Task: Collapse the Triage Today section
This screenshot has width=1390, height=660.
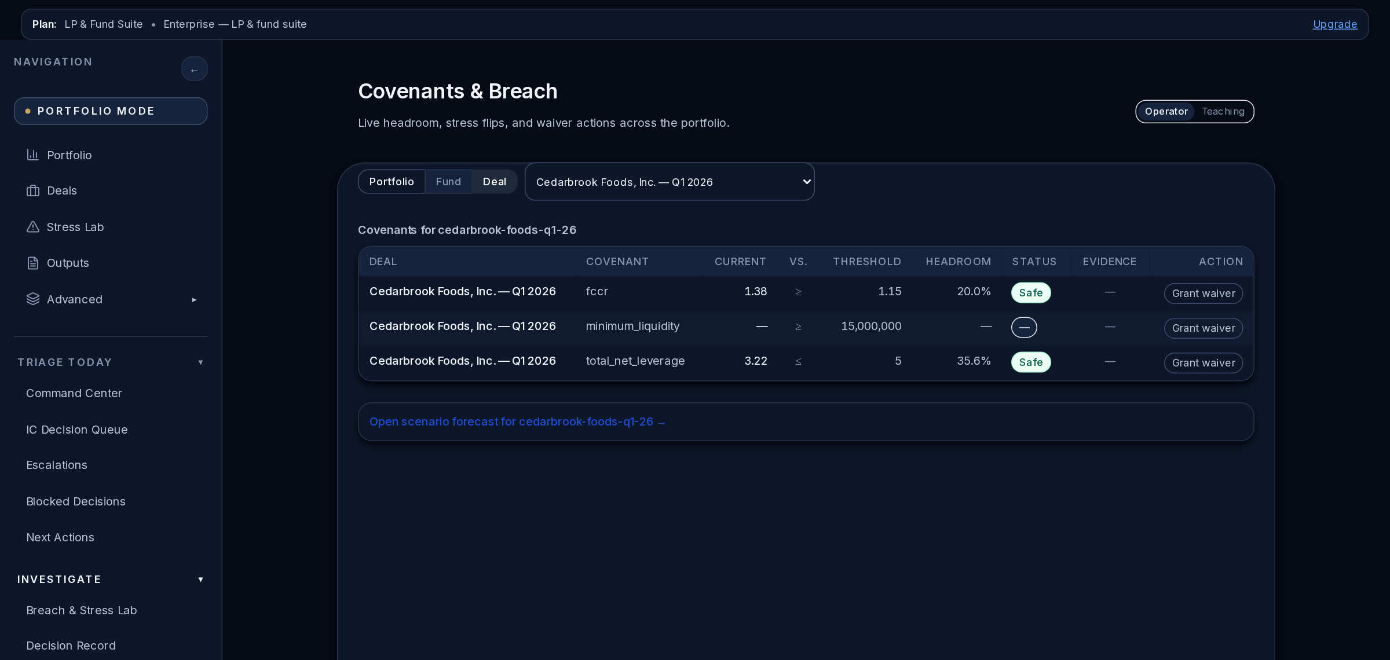Action: 200,362
